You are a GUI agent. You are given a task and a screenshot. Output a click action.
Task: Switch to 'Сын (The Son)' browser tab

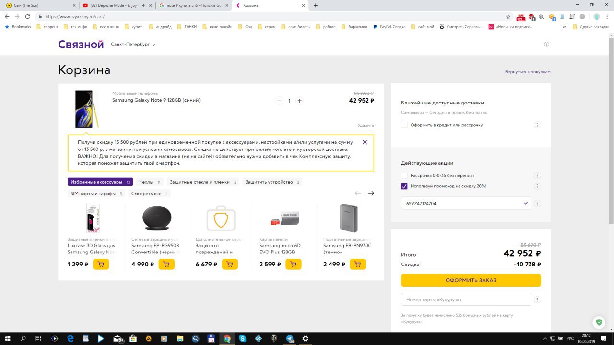pyautogui.click(x=39, y=5)
